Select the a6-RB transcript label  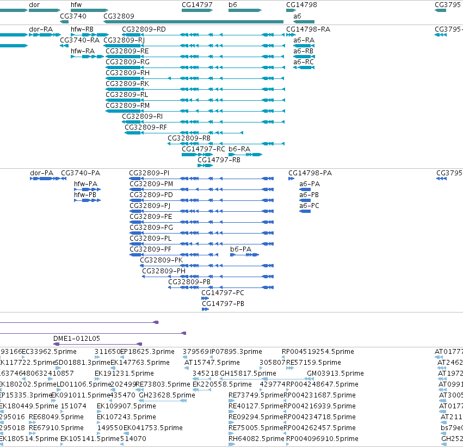point(303,51)
